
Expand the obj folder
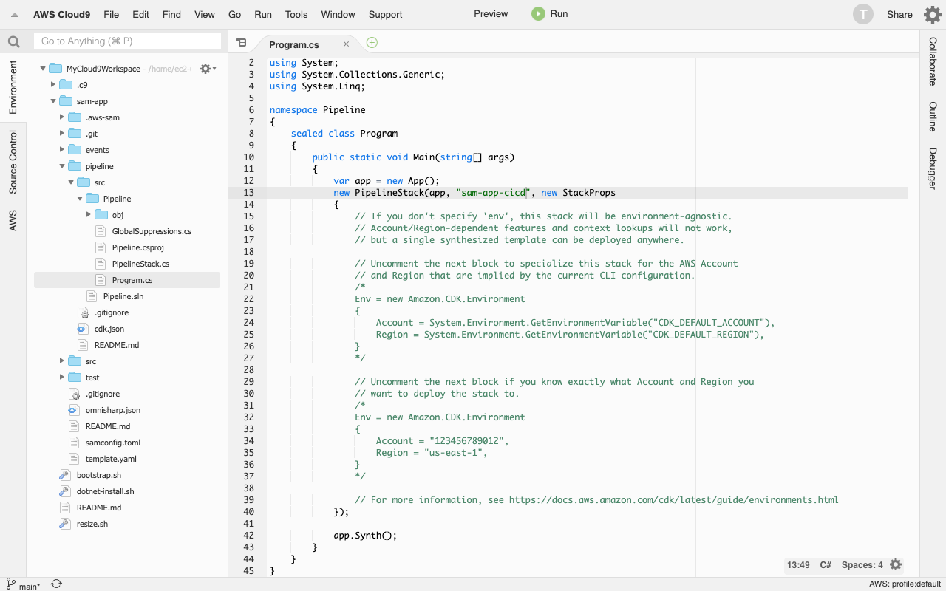click(x=88, y=215)
